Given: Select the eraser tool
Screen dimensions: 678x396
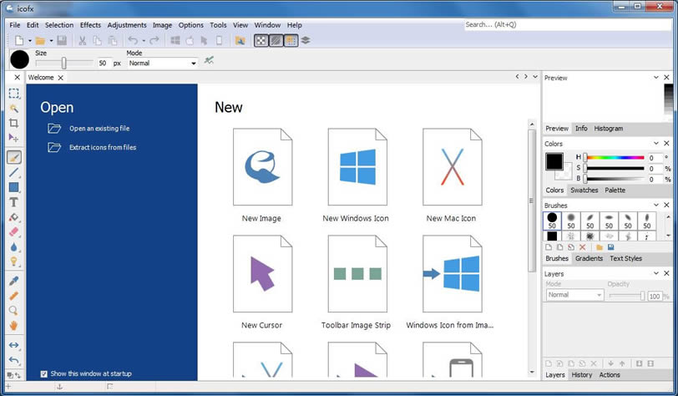Looking at the screenshot, I should 14,232.
